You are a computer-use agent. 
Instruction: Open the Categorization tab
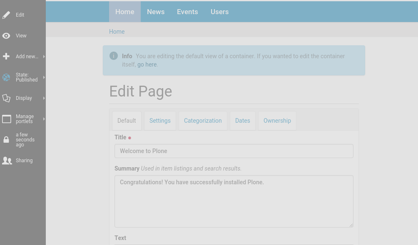[x=203, y=121]
